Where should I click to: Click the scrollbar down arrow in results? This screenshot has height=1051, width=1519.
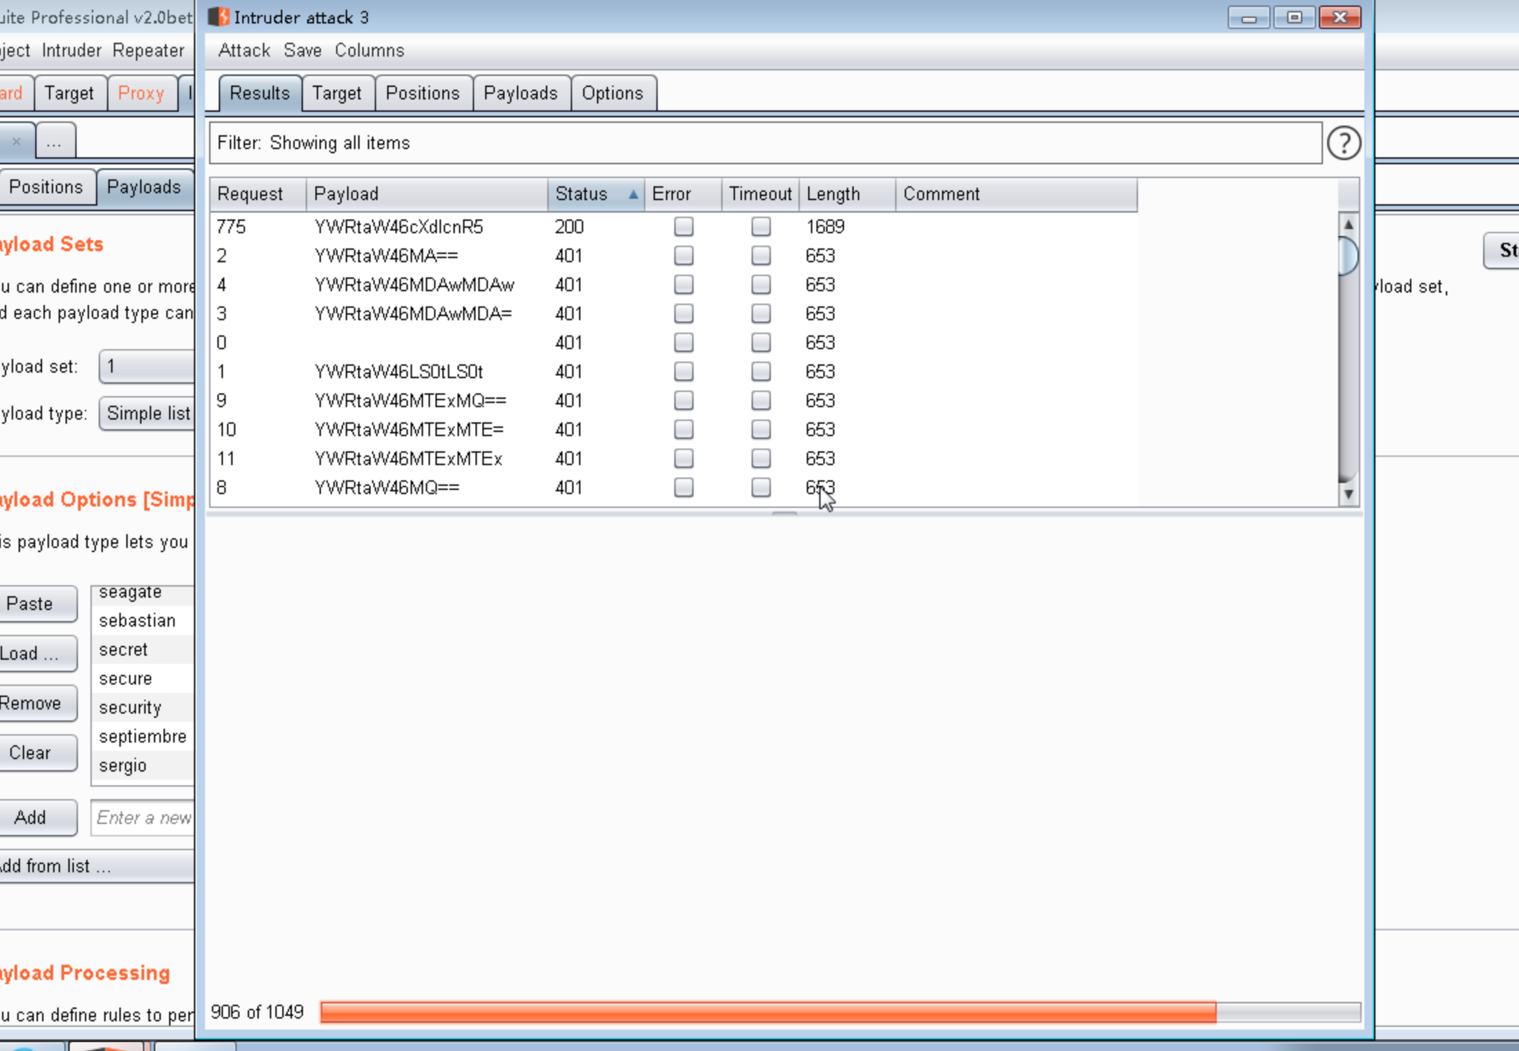pos(1348,494)
